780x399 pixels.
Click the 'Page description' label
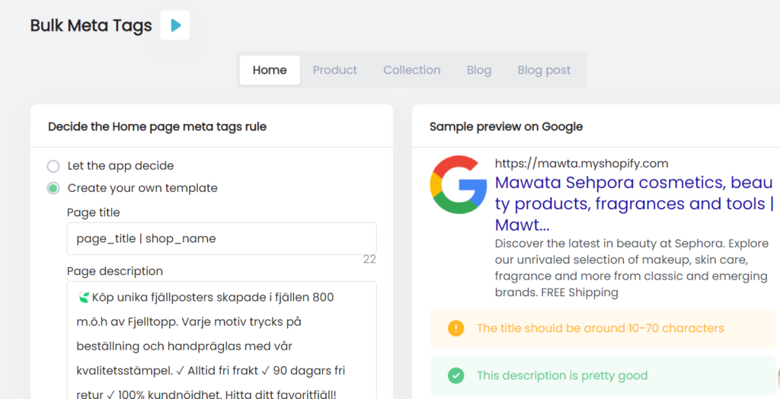(115, 271)
